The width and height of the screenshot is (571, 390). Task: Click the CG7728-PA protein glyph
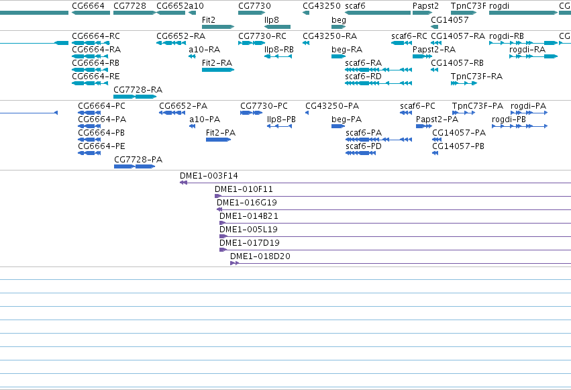coord(135,166)
